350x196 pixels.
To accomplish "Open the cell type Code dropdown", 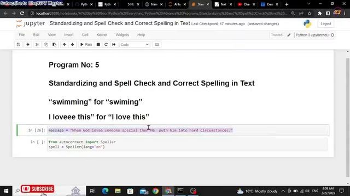I will click(x=135, y=45).
